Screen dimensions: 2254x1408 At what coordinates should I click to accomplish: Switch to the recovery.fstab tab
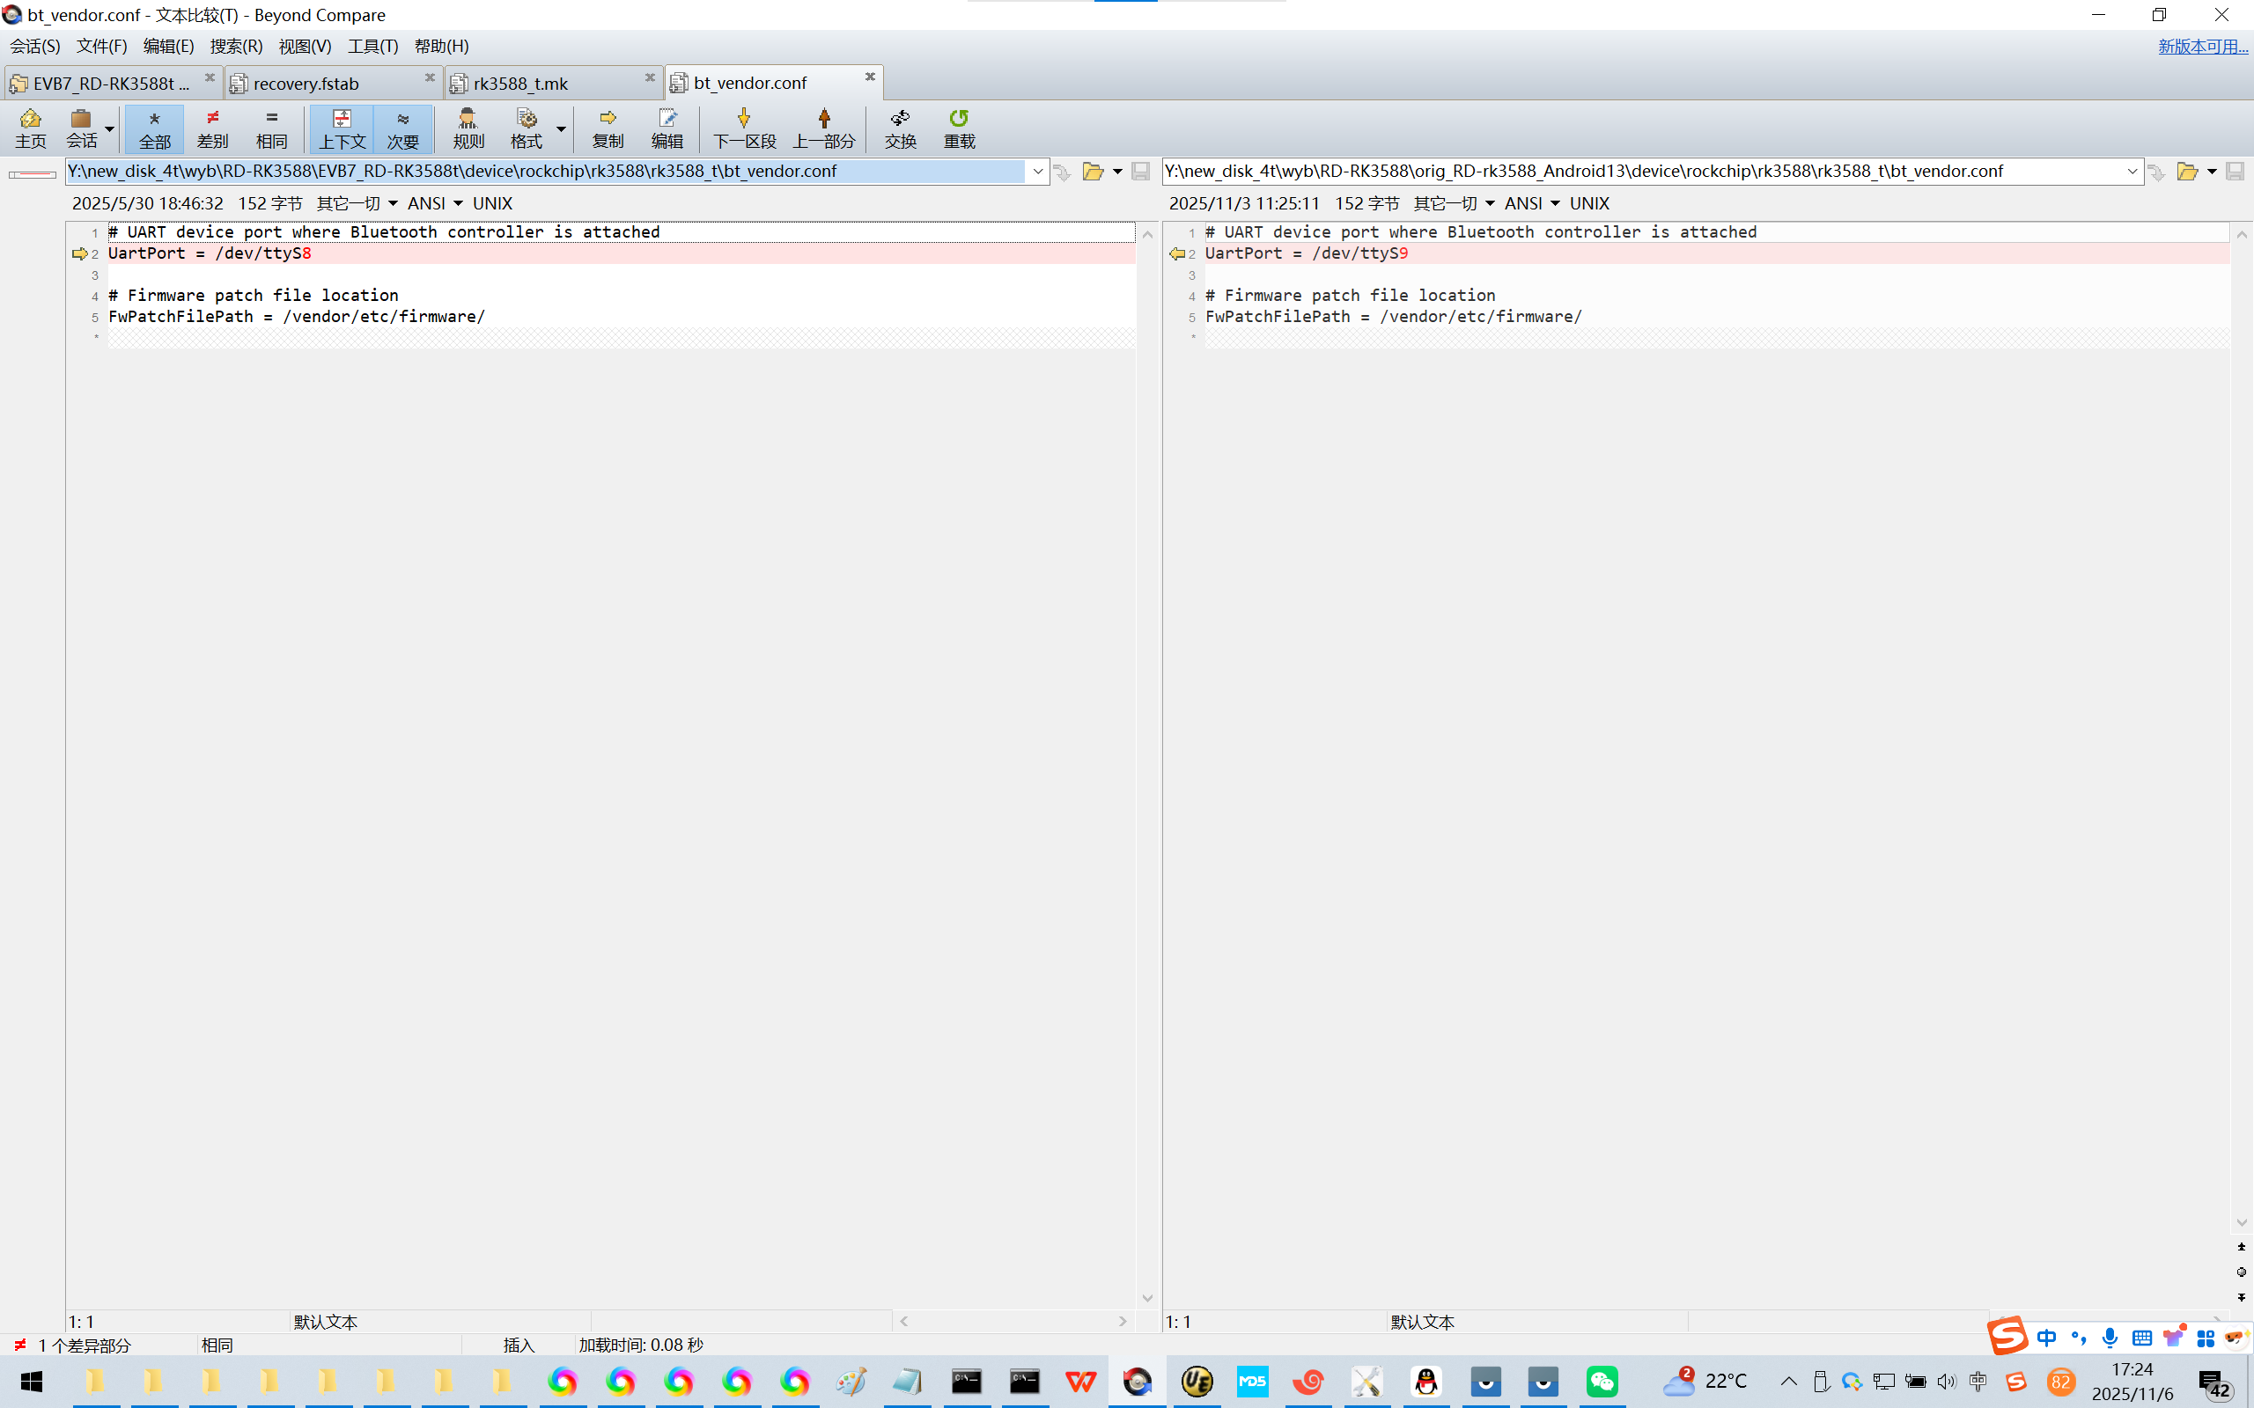[x=306, y=84]
